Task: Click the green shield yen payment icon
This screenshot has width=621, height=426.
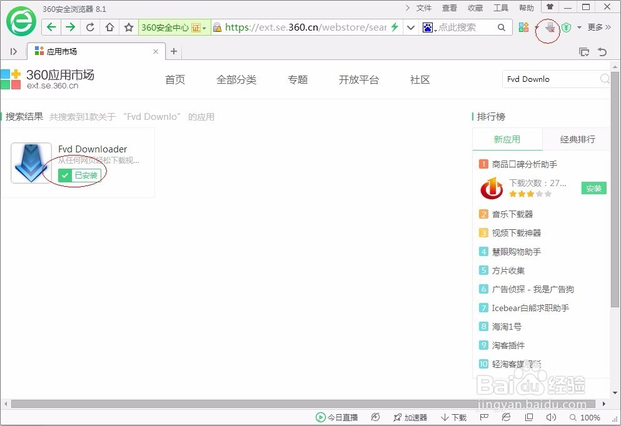Action: tap(567, 27)
